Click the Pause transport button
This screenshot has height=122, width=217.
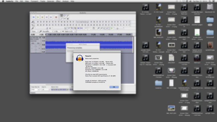tap(33, 17)
